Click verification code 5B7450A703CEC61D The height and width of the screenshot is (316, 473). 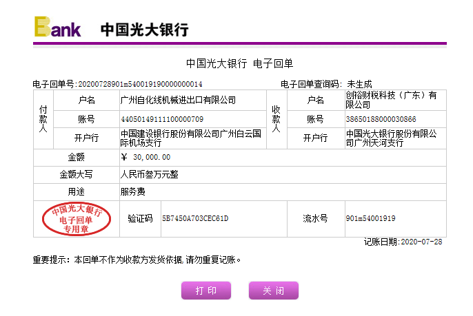point(195,218)
